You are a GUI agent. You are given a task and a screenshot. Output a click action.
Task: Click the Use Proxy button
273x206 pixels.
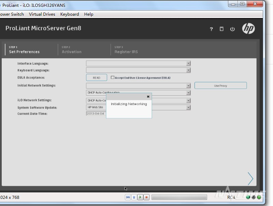coord(220,85)
